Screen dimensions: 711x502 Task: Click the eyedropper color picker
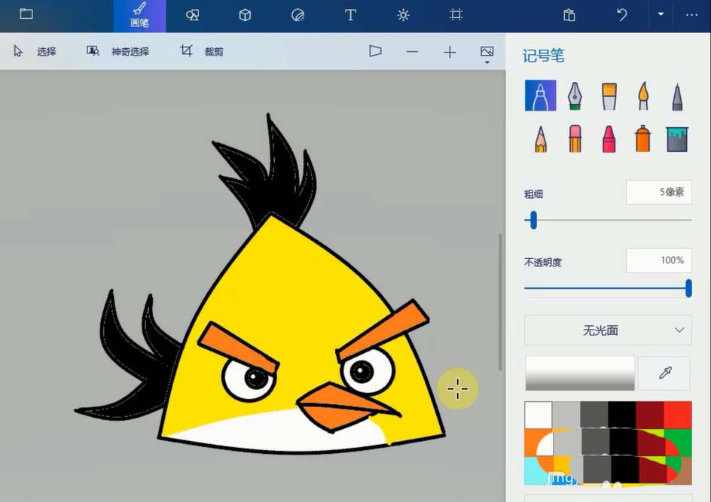click(x=664, y=373)
